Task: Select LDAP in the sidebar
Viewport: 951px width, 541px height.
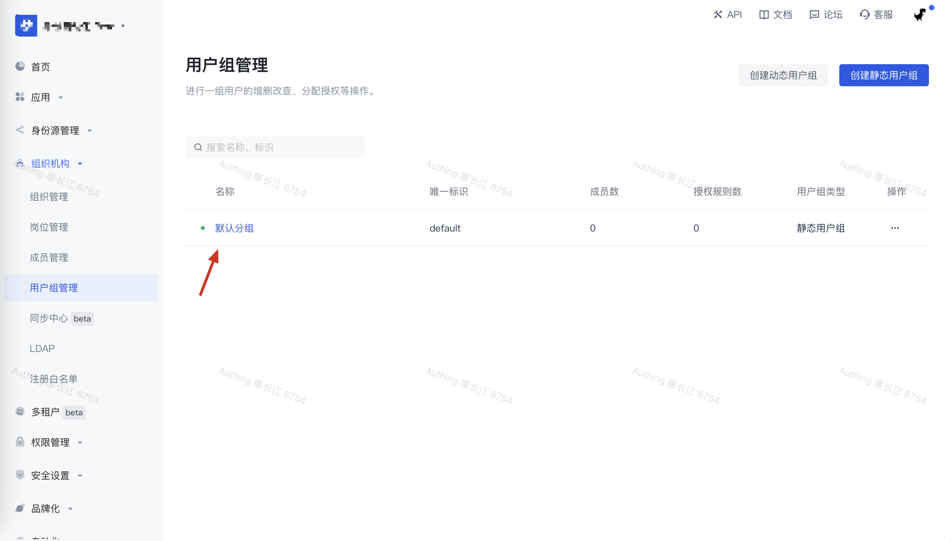Action: pos(42,348)
